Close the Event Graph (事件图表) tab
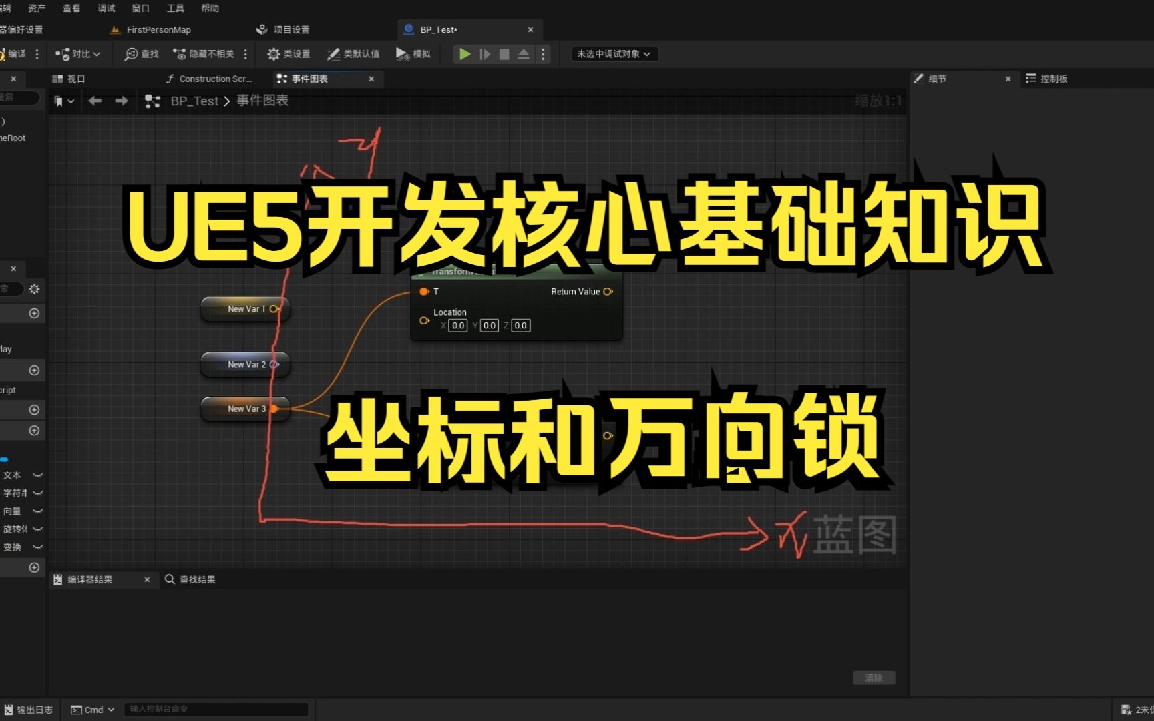 point(371,79)
